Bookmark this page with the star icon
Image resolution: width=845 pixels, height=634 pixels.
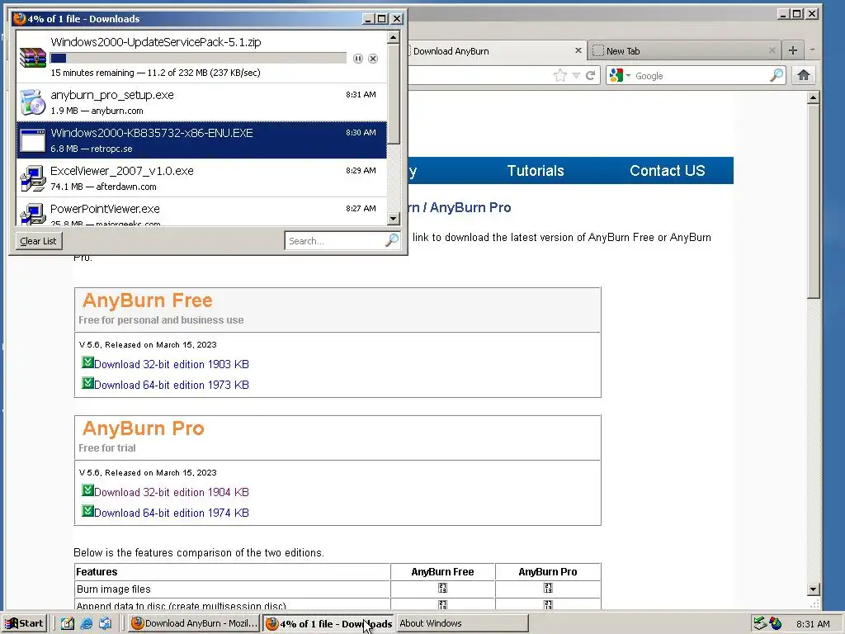[x=560, y=75]
